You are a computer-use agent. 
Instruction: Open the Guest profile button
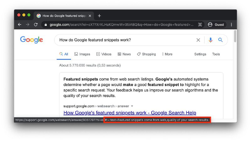[x=216, y=25]
